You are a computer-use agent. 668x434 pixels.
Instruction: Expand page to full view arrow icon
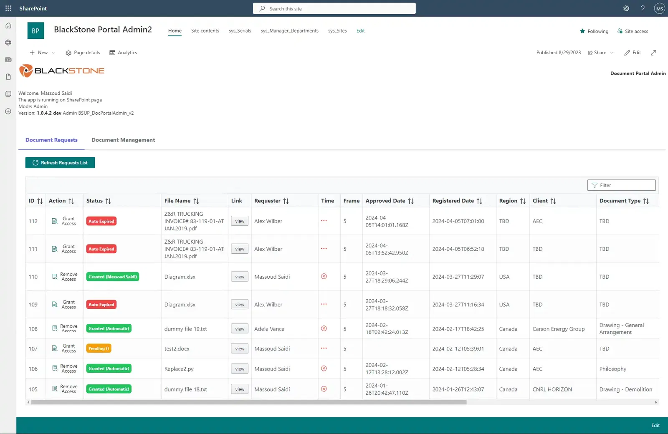tap(653, 53)
